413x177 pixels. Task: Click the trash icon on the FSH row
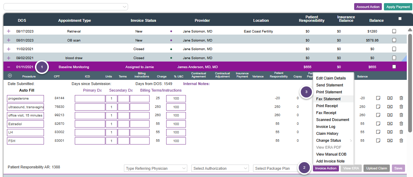coord(401,140)
